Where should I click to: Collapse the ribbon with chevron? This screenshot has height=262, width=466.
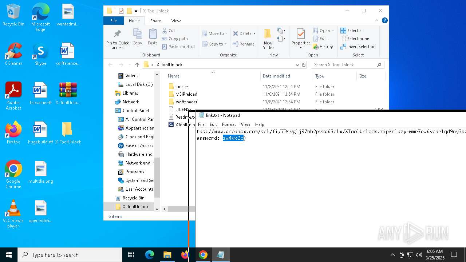[x=377, y=21]
